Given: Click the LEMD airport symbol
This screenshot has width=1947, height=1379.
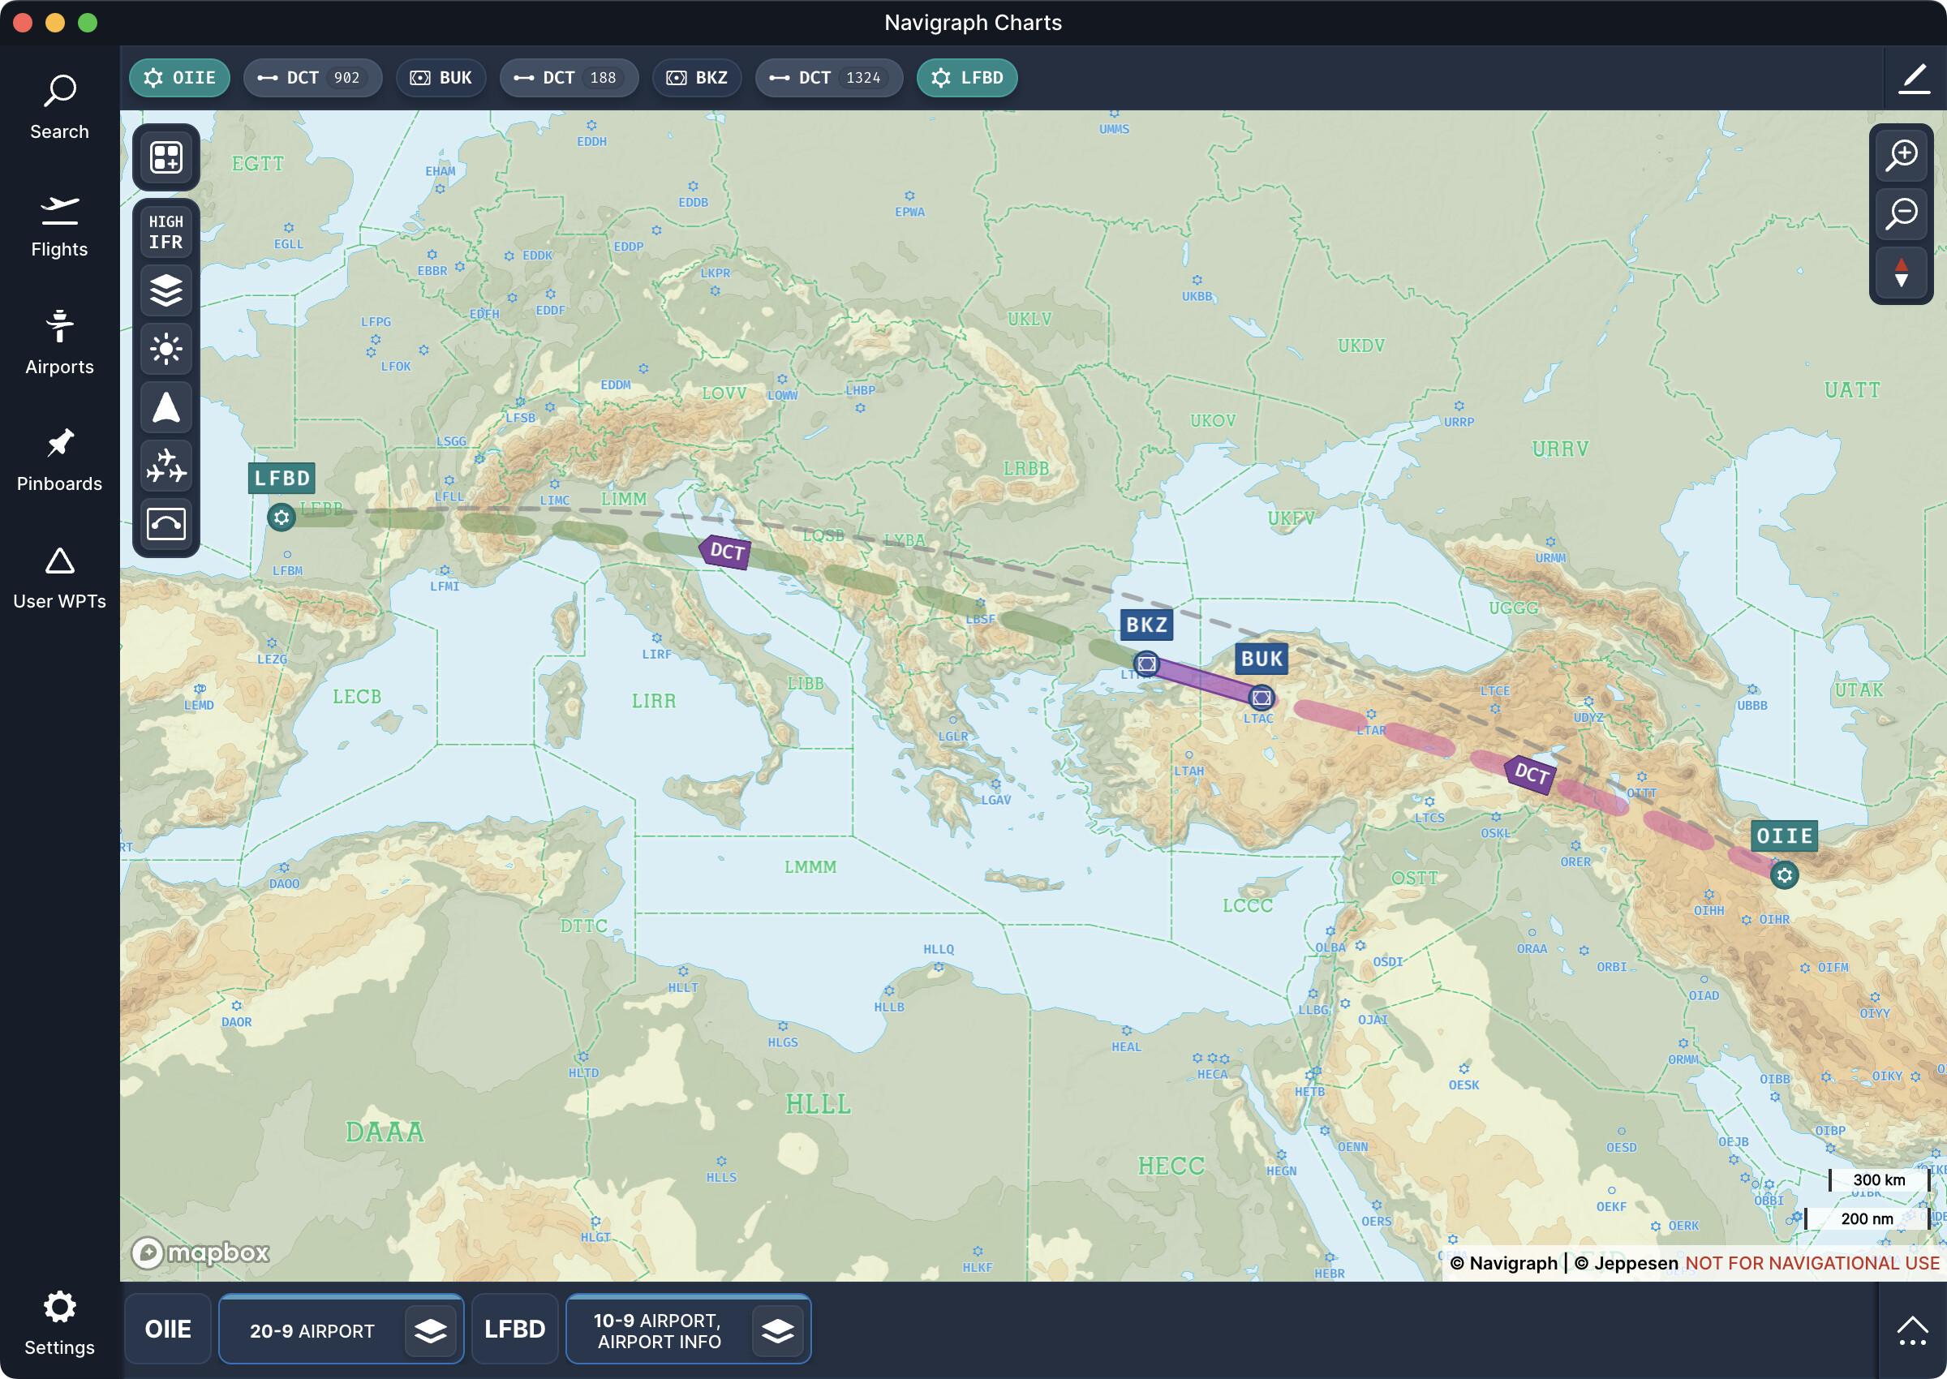Looking at the screenshot, I should click(x=200, y=689).
